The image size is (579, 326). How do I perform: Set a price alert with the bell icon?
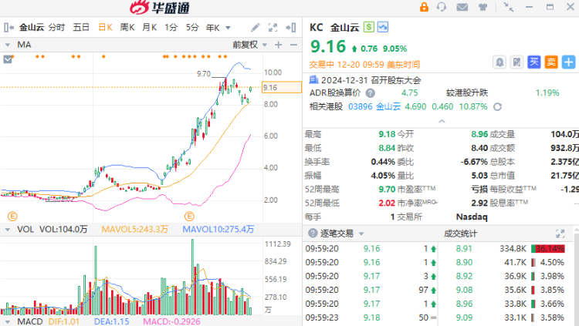(x=499, y=62)
